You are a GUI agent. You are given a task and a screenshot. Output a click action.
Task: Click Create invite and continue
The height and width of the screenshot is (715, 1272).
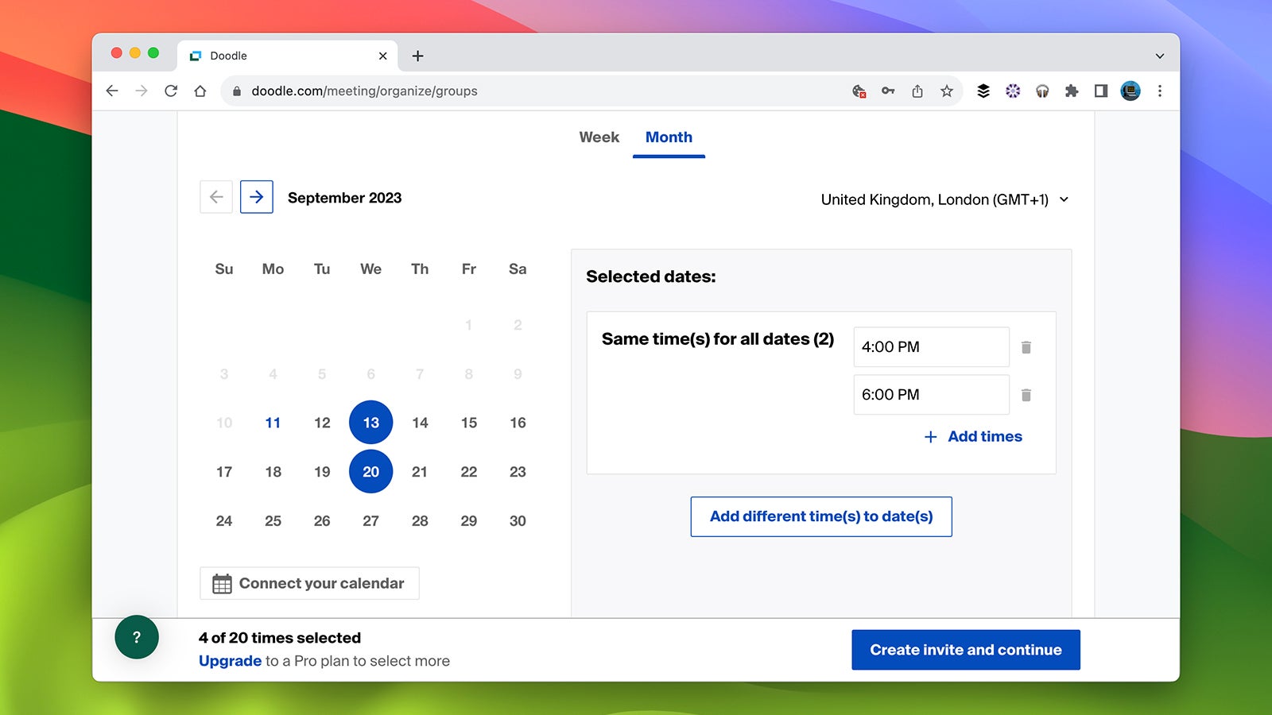point(965,650)
